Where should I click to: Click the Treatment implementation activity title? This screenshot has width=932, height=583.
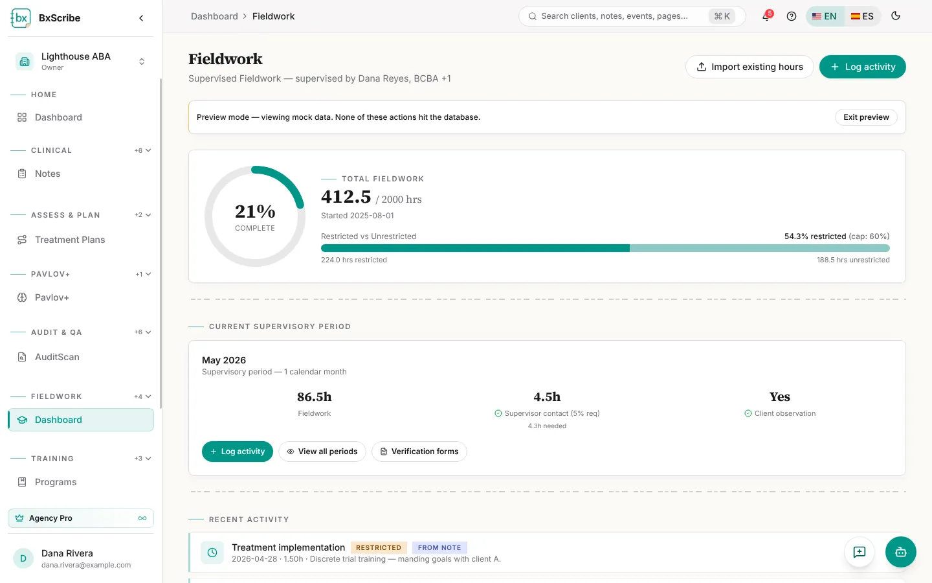click(289, 547)
